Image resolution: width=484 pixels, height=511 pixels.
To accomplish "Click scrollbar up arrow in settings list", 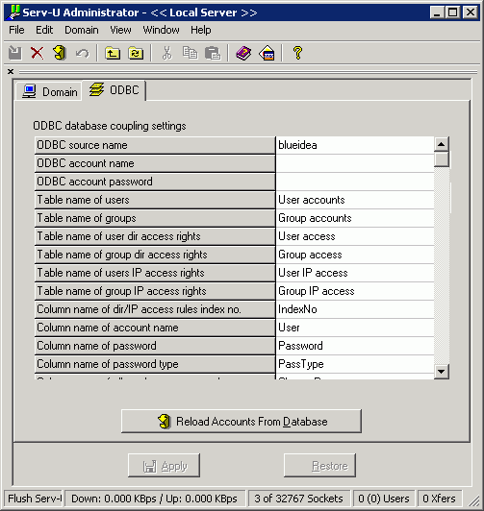I will pyautogui.click(x=442, y=144).
